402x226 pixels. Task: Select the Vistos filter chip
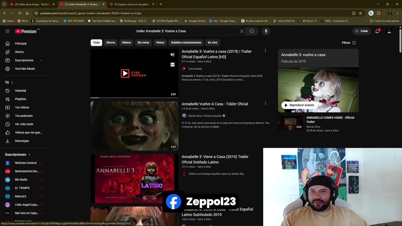[x=160, y=42]
